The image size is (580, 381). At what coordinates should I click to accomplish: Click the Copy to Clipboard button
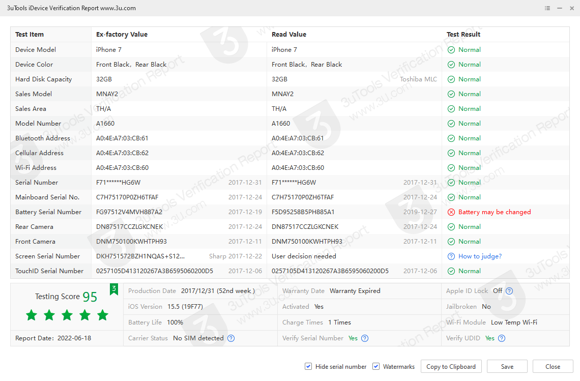pos(451,367)
